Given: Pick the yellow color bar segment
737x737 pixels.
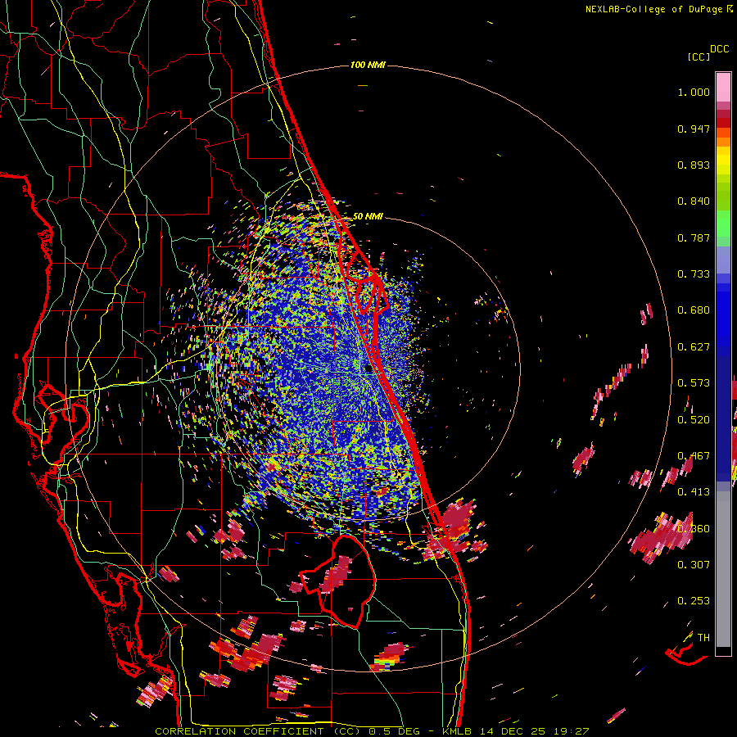Looking at the screenshot, I should point(723,161).
